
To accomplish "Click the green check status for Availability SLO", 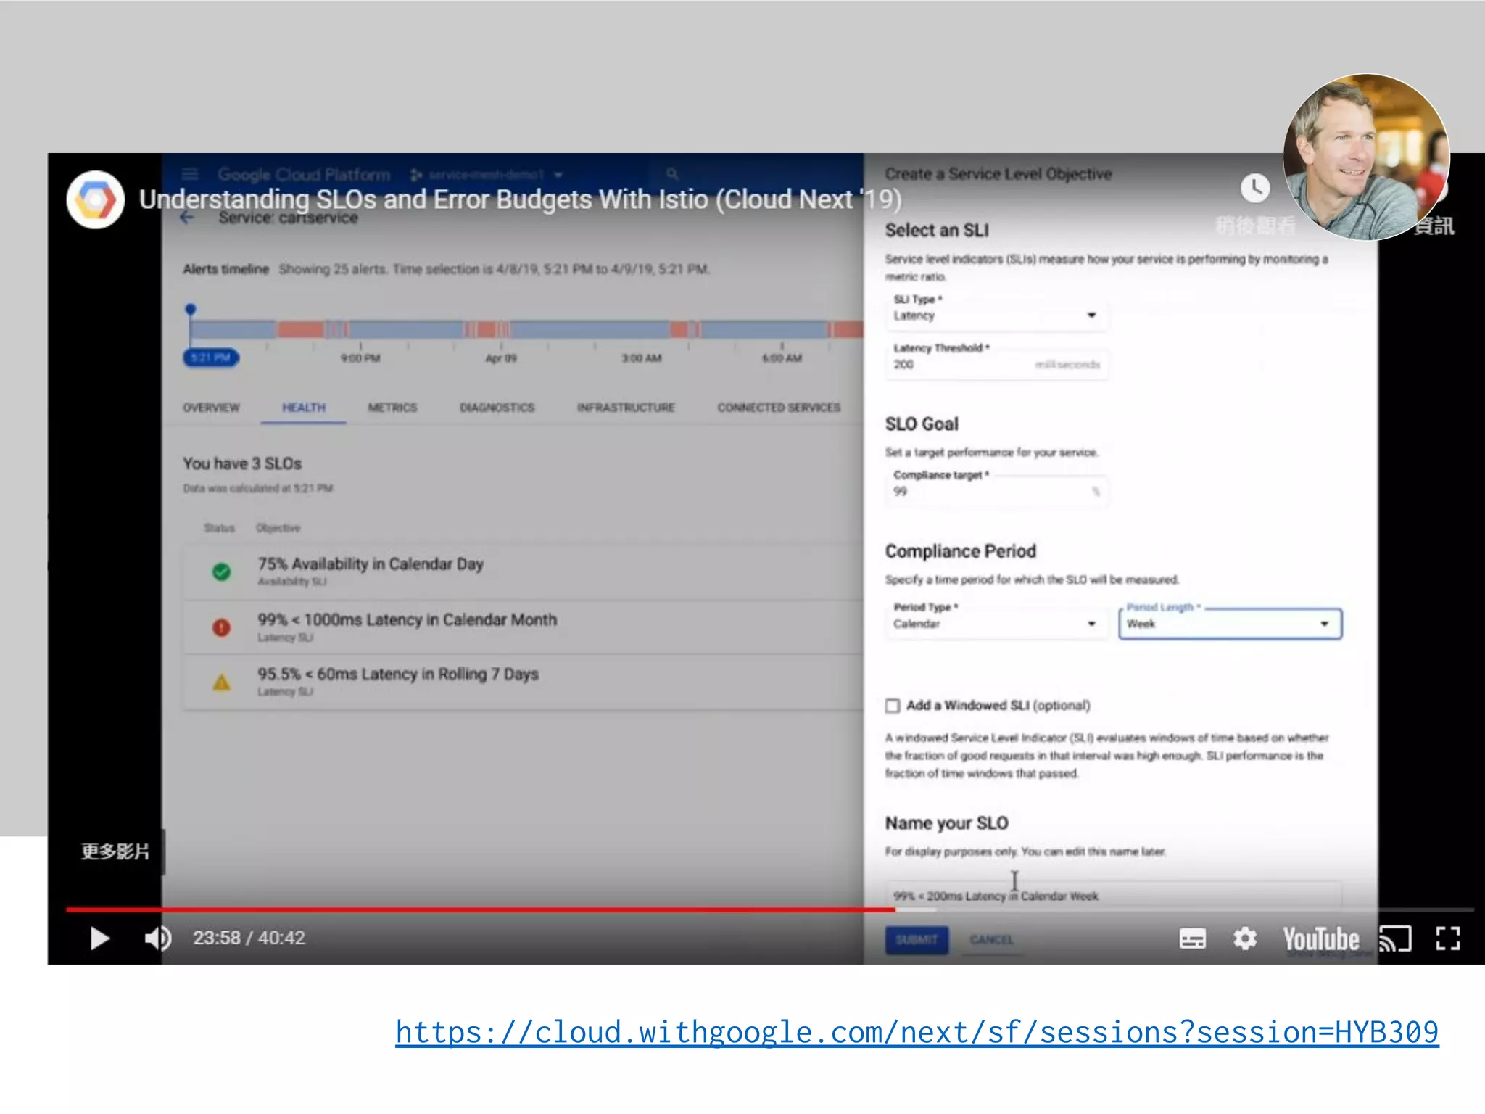I will [x=221, y=572].
